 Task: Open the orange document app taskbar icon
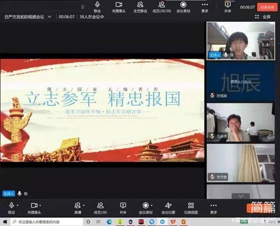(x=183, y=222)
